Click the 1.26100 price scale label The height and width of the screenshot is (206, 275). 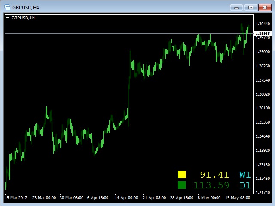263,108
